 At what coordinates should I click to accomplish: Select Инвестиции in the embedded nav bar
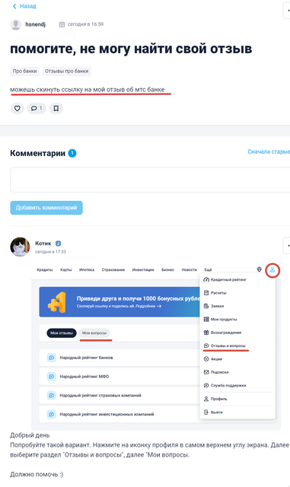click(x=143, y=270)
